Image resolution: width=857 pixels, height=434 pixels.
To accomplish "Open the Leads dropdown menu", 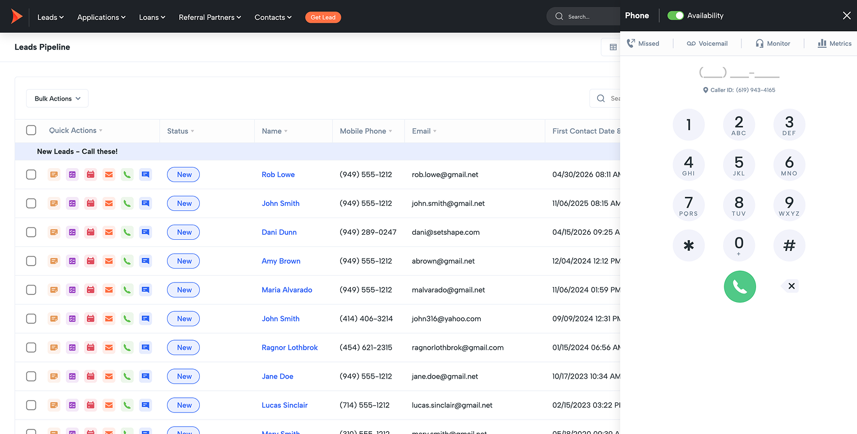I will tap(51, 17).
